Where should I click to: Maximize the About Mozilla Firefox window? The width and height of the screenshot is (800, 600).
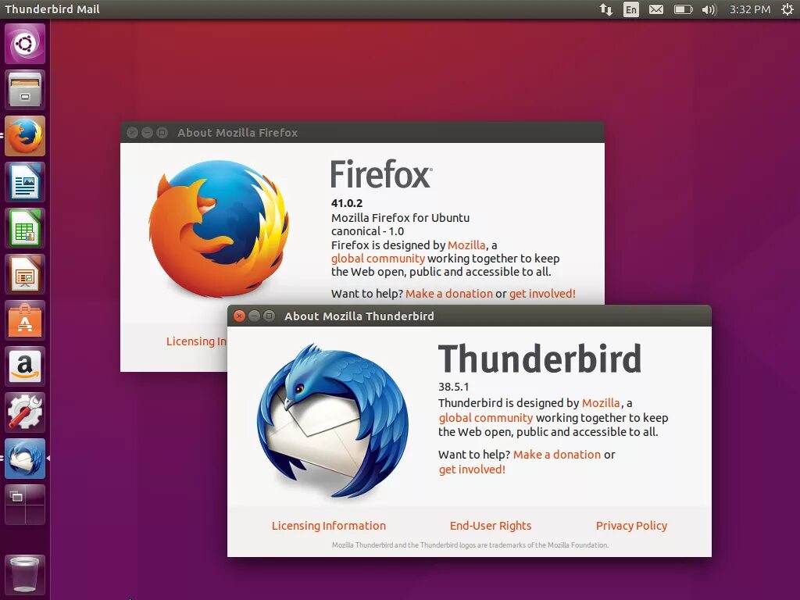pyautogui.click(x=162, y=133)
